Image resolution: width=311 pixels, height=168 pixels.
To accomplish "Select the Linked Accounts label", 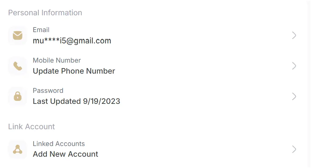I will coord(59,144).
